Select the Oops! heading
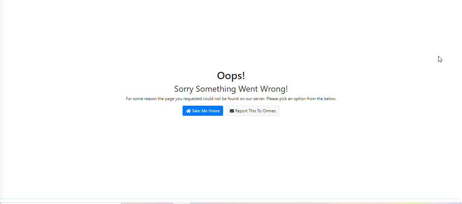 tap(231, 76)
